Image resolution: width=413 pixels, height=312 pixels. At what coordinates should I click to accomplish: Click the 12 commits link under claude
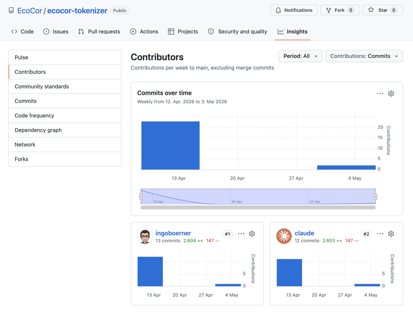(x=307, y=241)
